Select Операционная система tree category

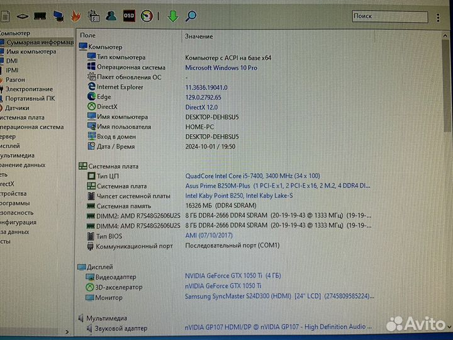(x=32, y=127)
